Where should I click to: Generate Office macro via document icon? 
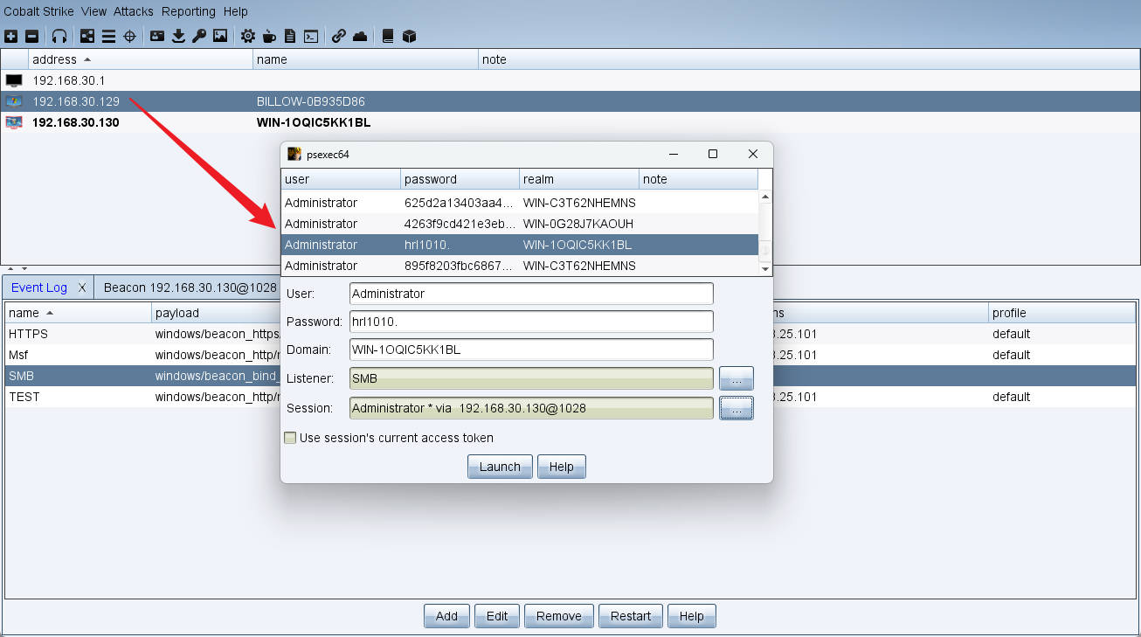coord(290,36)
